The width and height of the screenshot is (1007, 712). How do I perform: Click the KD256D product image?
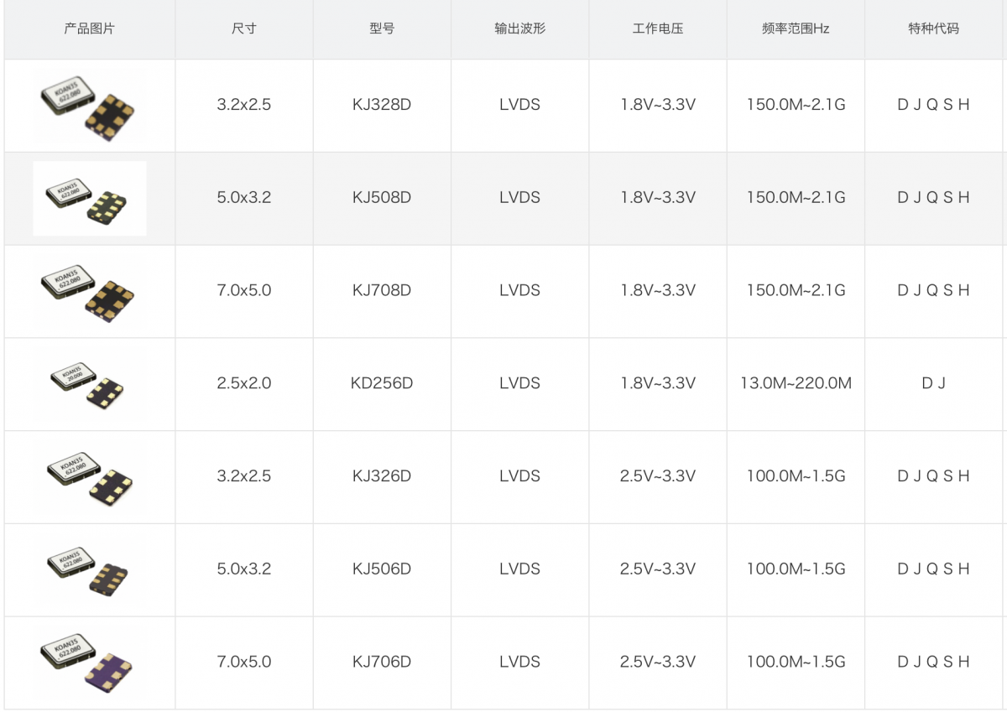pos(89,384)
